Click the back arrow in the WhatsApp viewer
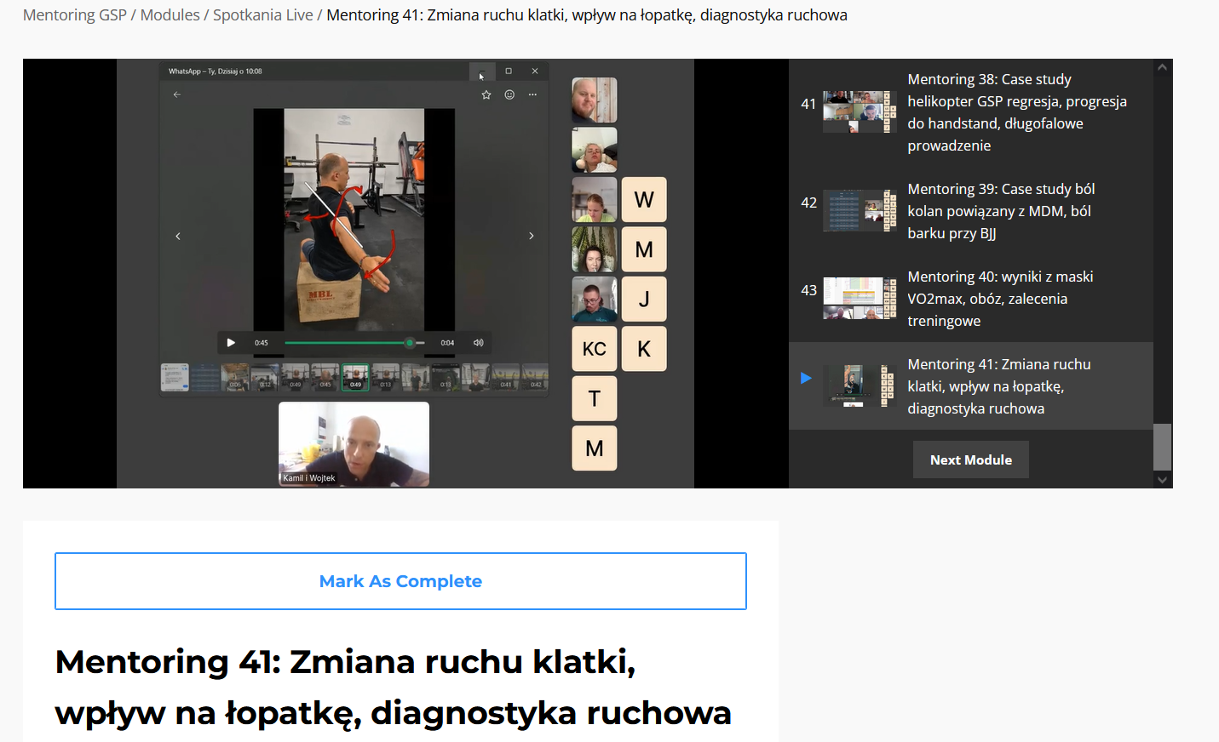The width and height of the screenshot is (1219, 742). [177, 94]
